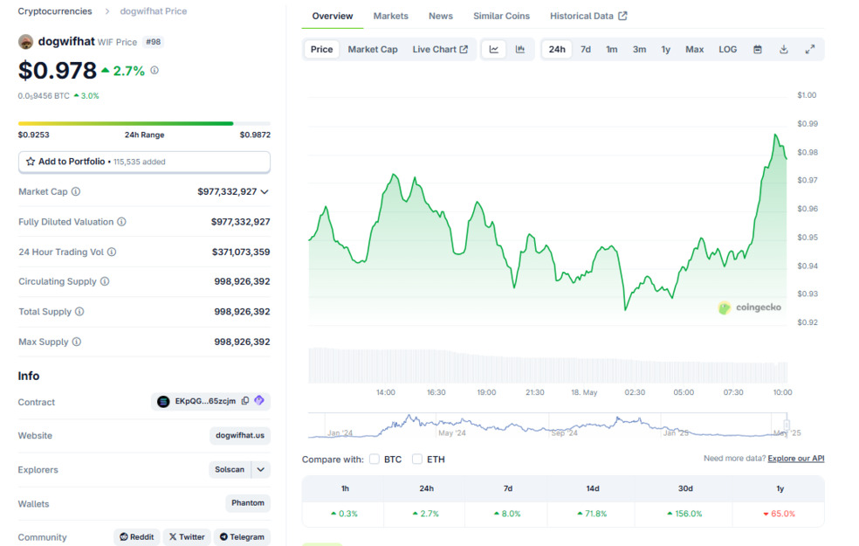The image size is (859, 546).
Task: Open the Telegram community link
Action: (242, 536)
